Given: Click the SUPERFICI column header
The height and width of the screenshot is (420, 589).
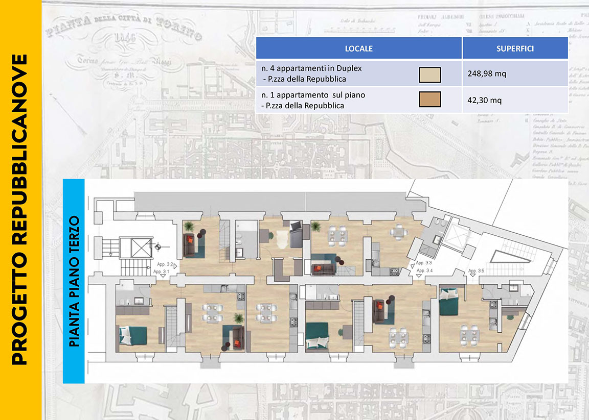Looking at the screenshot, I should pyautogui.click(x=515, y=49).
